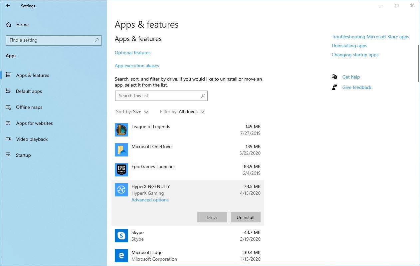Click the 83.9 MB size value

[252, 166]
